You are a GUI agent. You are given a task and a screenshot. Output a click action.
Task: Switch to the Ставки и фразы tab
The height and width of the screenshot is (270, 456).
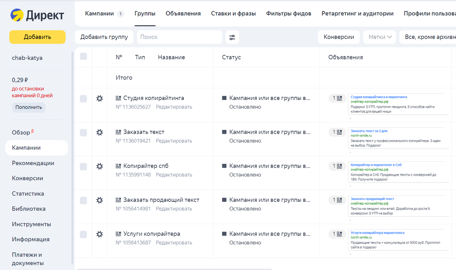coord(233,14)
